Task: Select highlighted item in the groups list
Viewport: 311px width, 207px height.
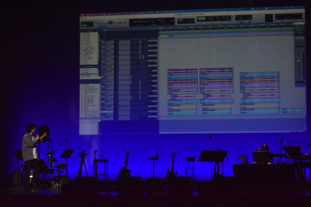Action: 89,74
